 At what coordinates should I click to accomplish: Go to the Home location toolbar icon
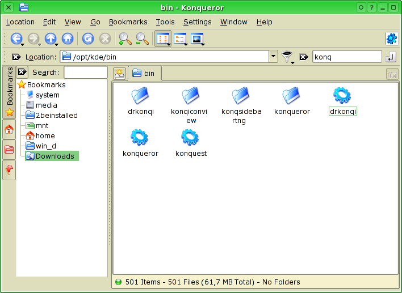pos(68,39)
